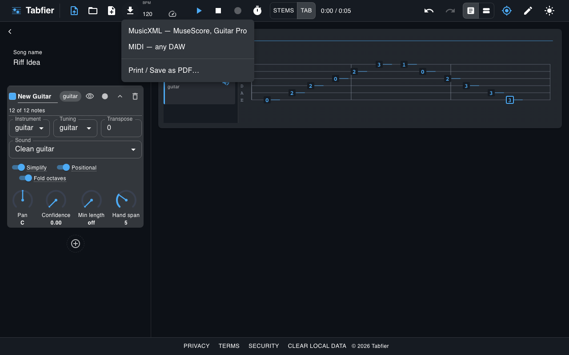Enable the pencil edit mode
569x355 pixels.
coord(528,11)
